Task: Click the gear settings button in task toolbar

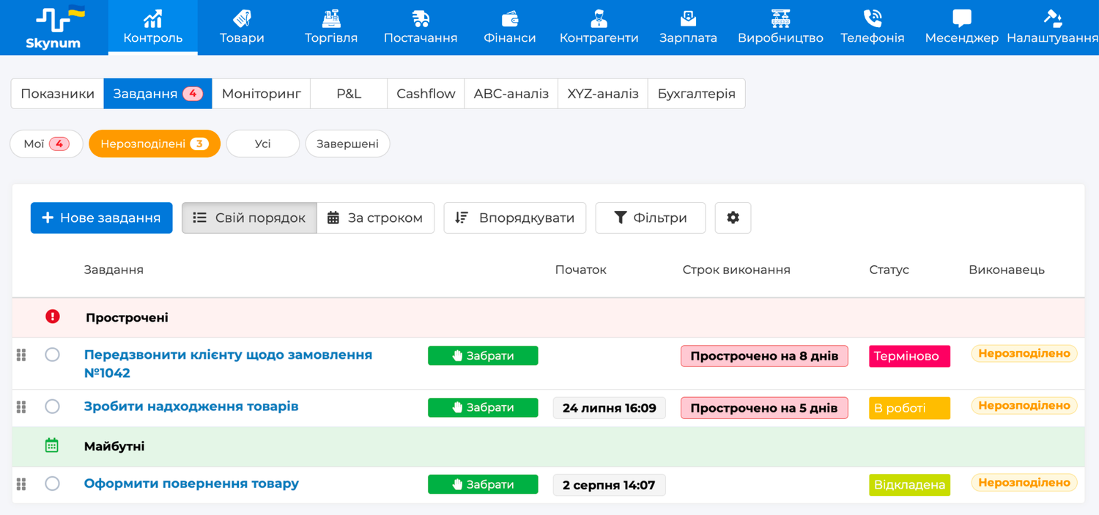Action: (733, 218)
